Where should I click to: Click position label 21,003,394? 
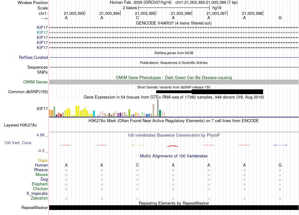(x=110, y=13)
